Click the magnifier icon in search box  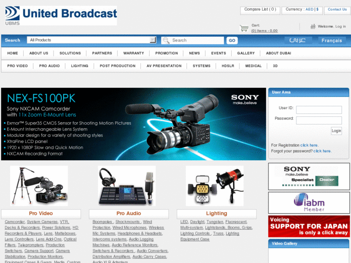point(166,40)
